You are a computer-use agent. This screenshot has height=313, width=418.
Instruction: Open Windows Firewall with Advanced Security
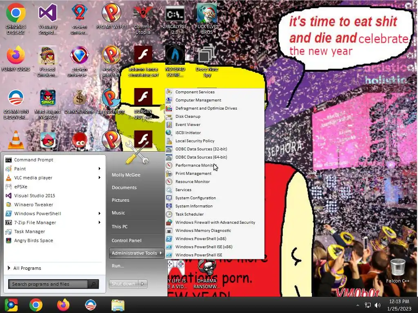point(215,222)
